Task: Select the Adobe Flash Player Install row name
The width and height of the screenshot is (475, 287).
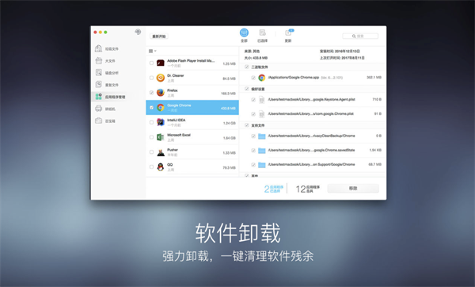Action: pyautogui.click(x=191, y=61)
